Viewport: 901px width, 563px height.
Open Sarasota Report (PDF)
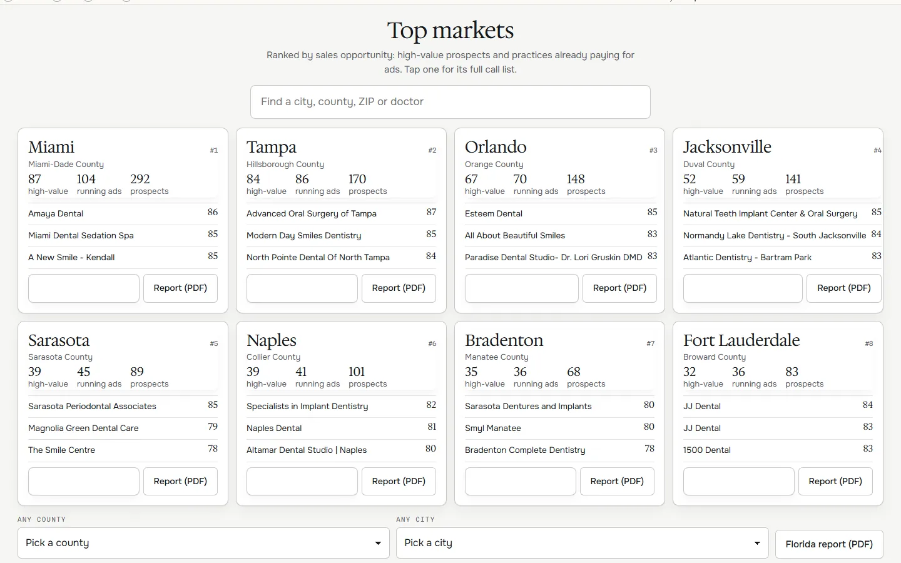point(180,482)
